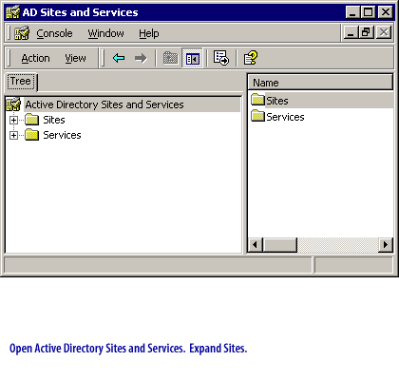399x380 pixels.
Task: Click the horizontal scrollbar left arrow
Action: point(256,245)
